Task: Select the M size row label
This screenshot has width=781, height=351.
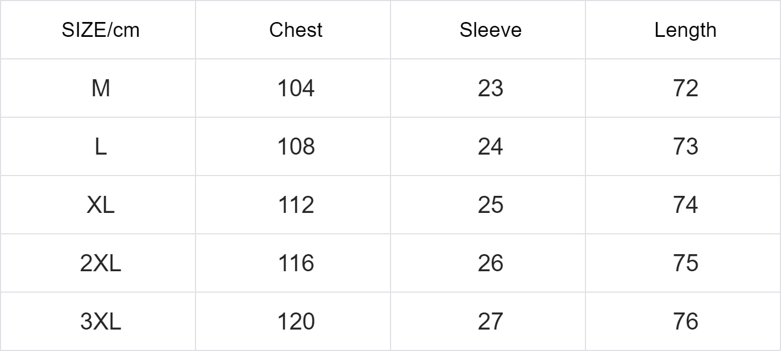Action: coord(100,88)
